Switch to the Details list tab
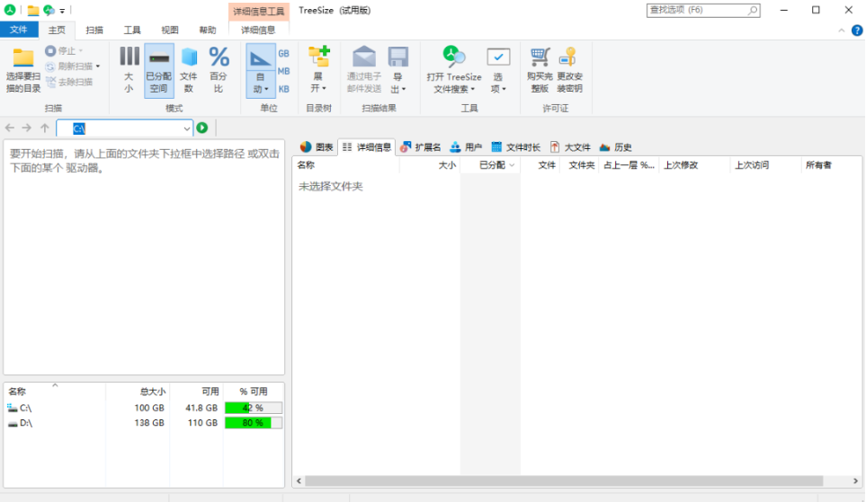The height and width of the screenshot is (502, 866). [367, 146]
